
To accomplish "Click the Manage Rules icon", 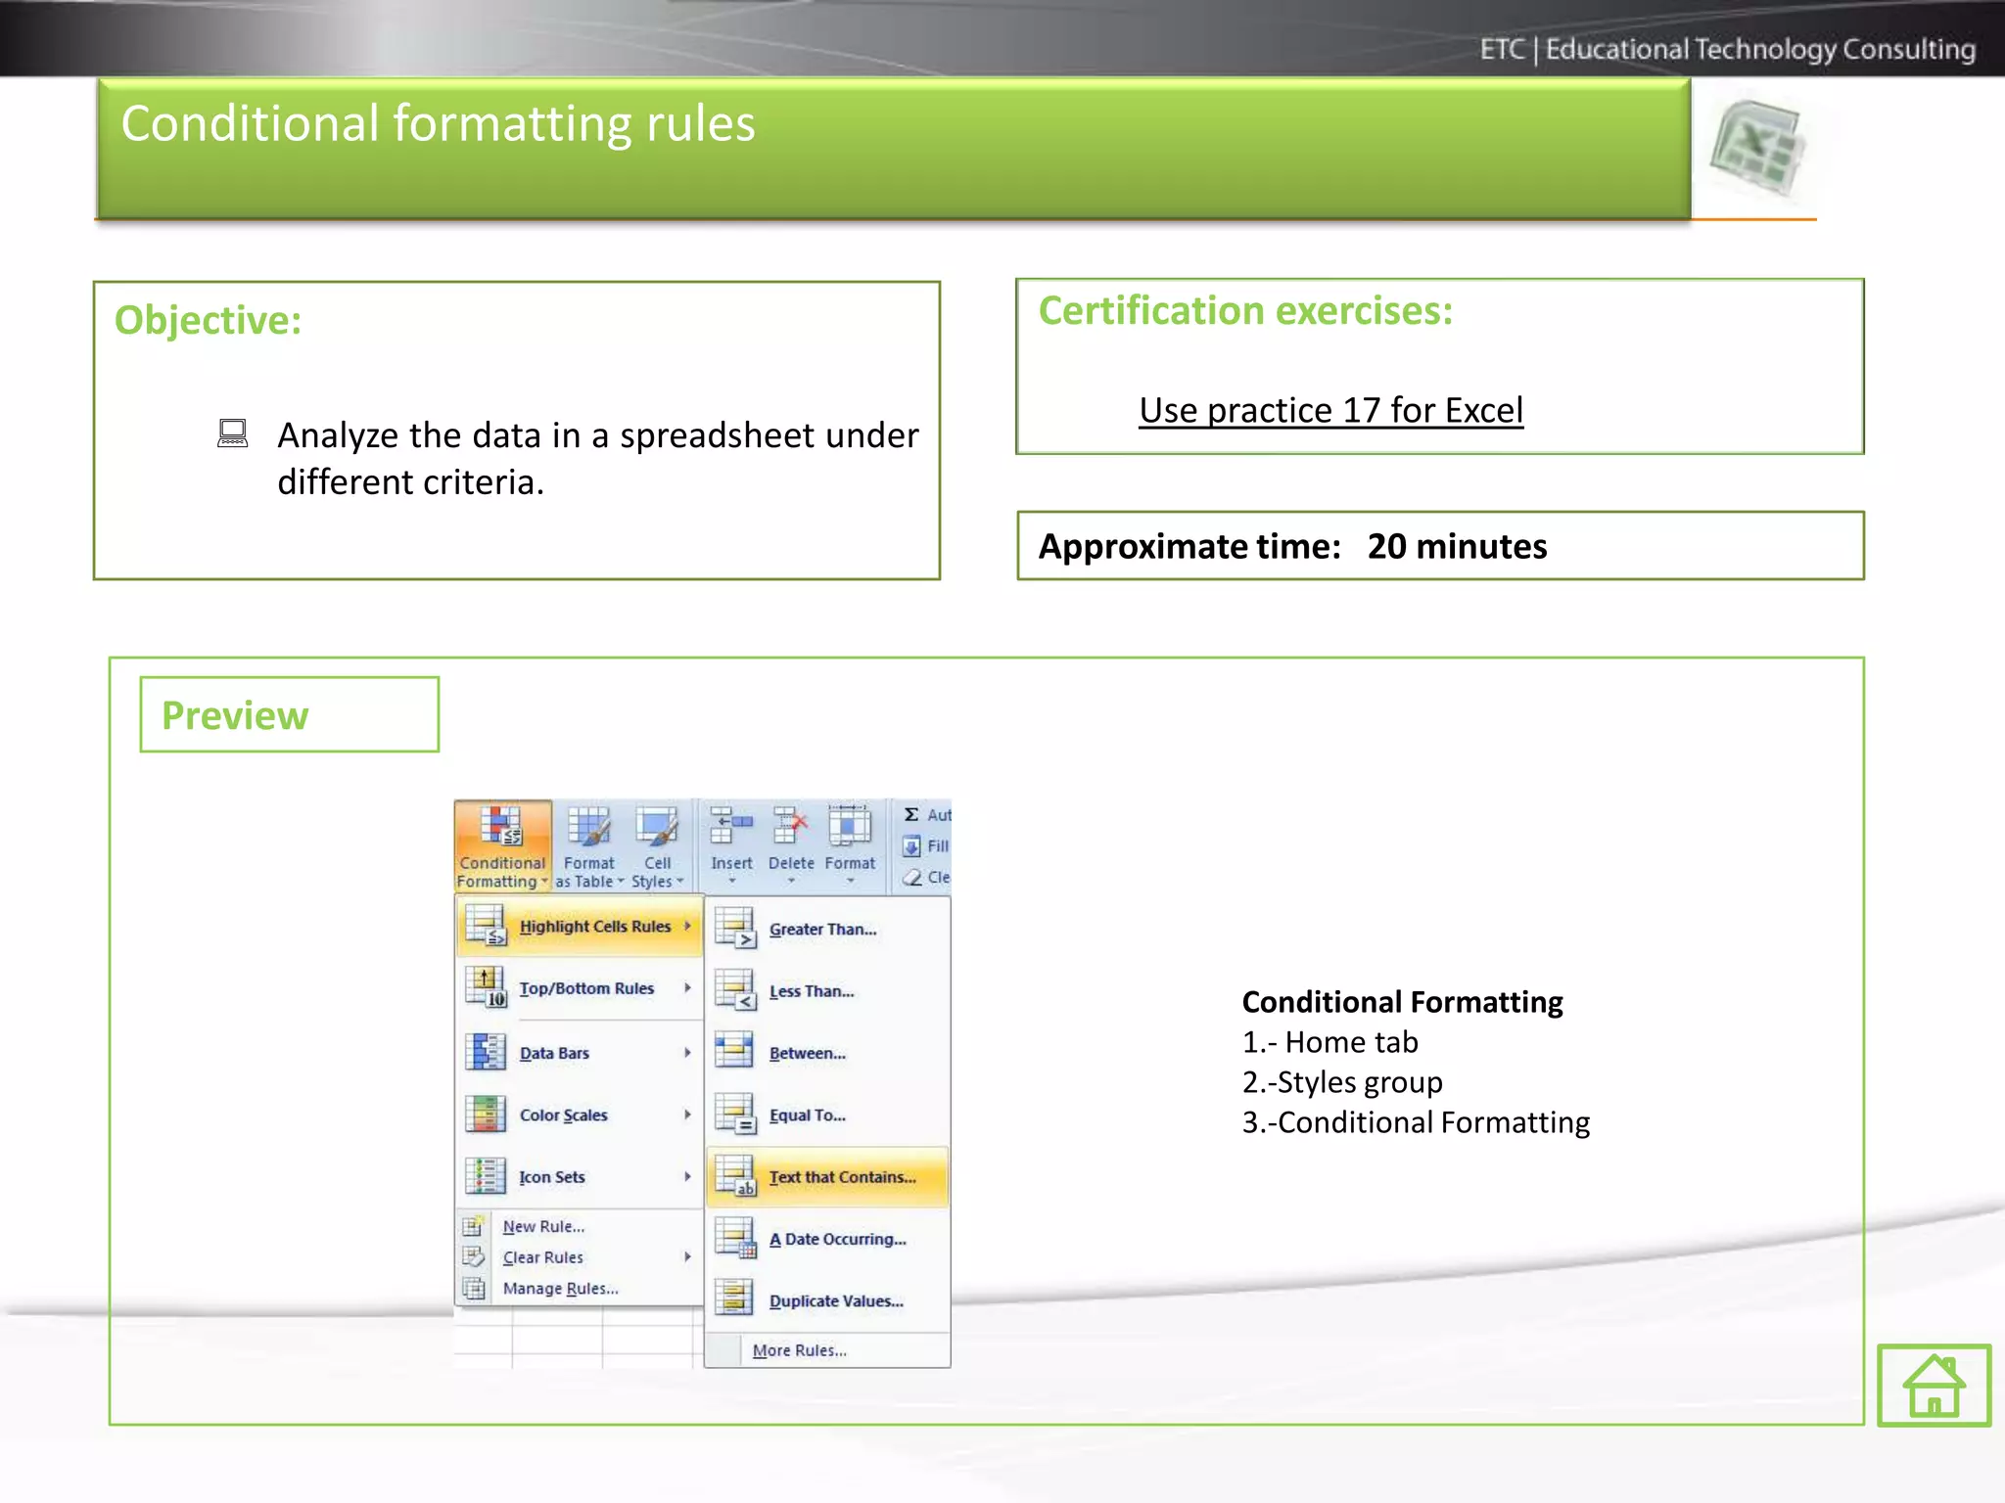I will pyautogui.click(x=474, y=1289).
